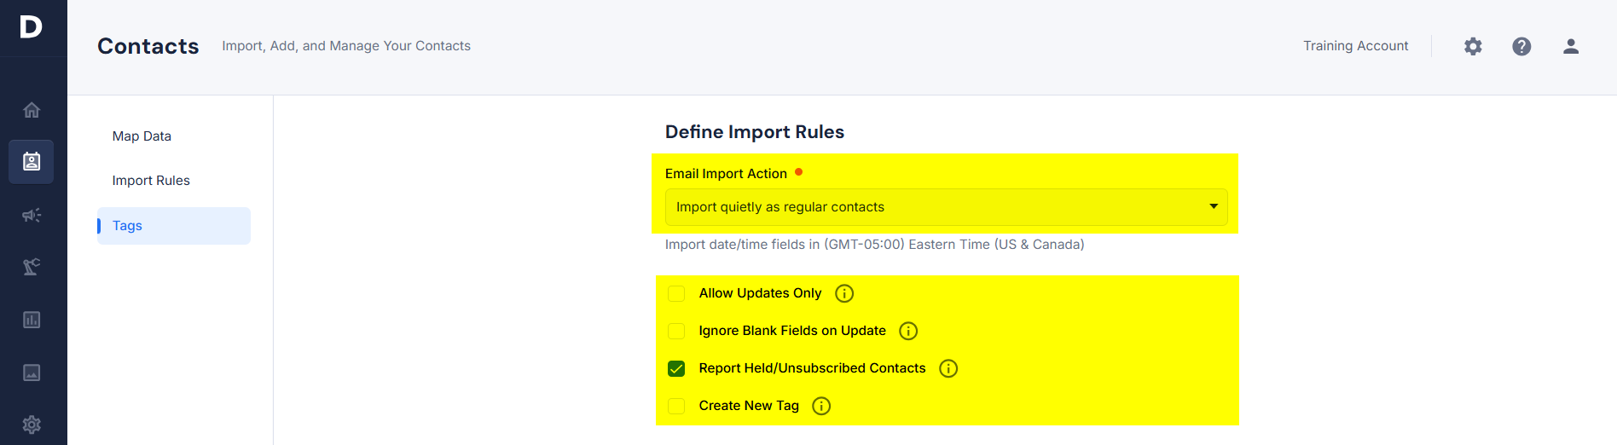Click the Email Import Action dropdown arrow
Image resolution: width=1617 pixels, height=445 pixels.
tap(1214, 206)
